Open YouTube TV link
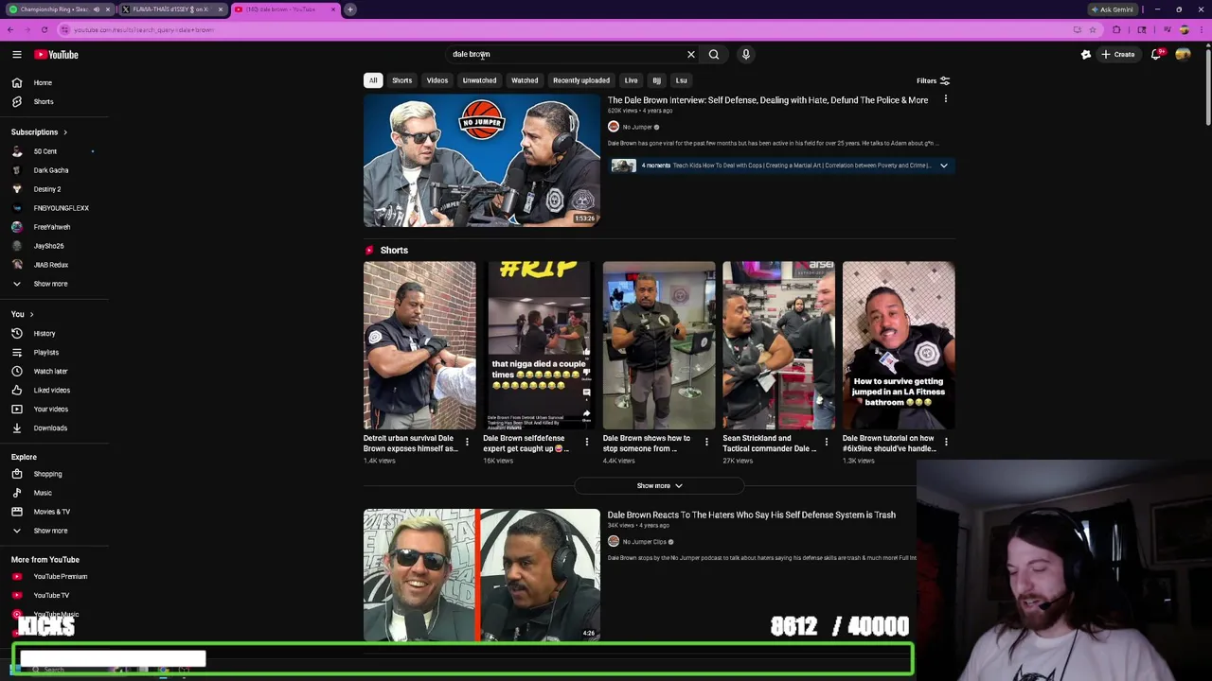Image resolution: width=1212 pixels, height=681 pixels. tap(53, 596)
